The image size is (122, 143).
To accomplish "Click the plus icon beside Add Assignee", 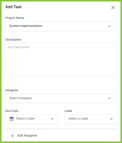I will pyautogui.click(x=13, y=136).
